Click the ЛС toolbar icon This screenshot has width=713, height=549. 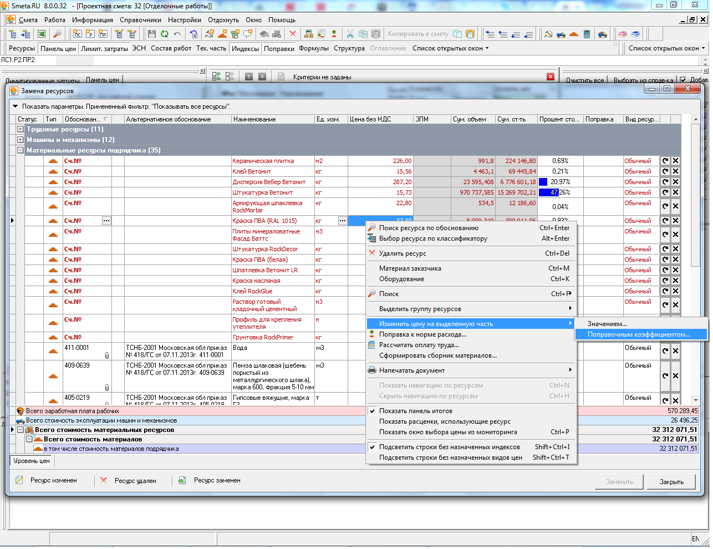coord(77,34)
